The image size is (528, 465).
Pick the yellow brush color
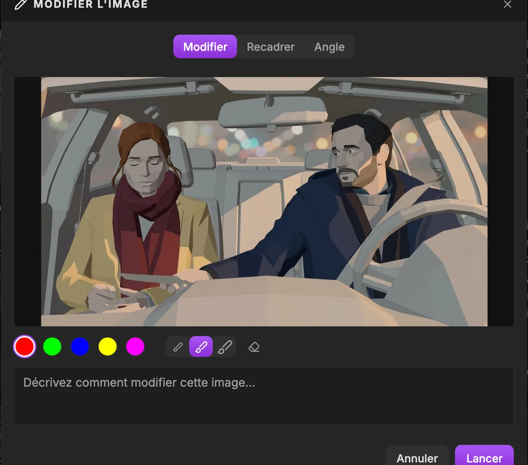coord(107,347)
